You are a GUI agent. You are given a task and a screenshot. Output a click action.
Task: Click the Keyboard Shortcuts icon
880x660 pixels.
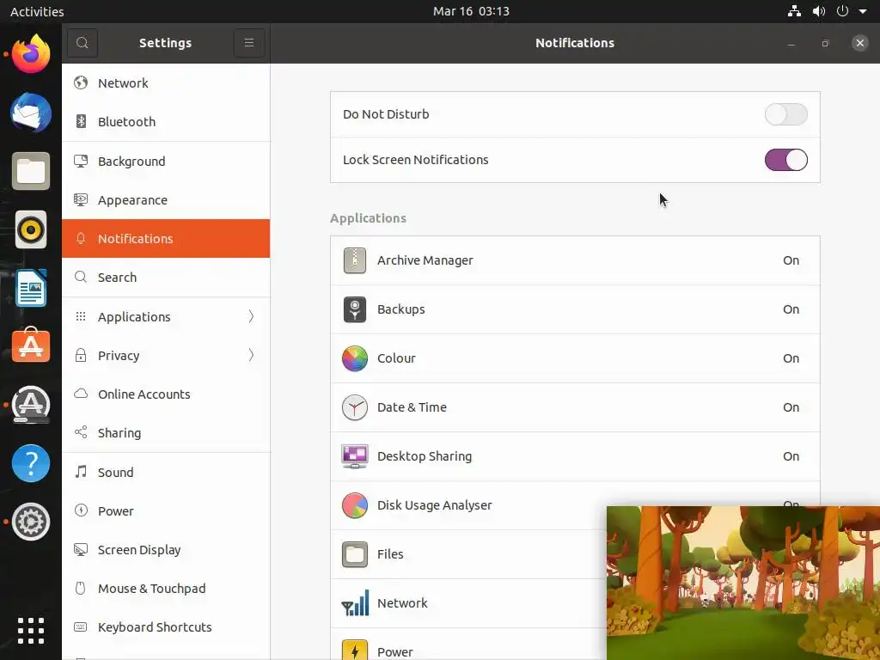pyautogui.click(x=81, y=626)
